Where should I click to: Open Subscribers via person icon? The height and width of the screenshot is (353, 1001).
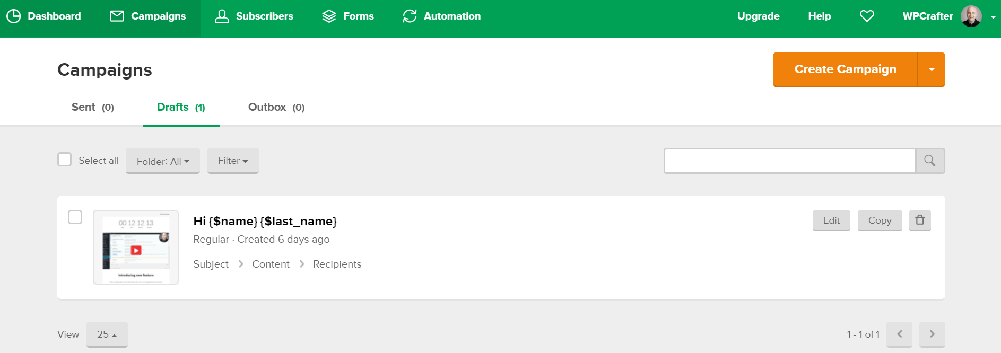222,16
